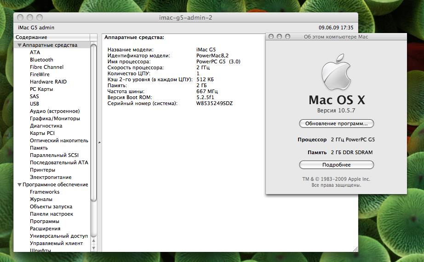Select FireWire in the contents list
Viewport: 424px width, 262px height.
[x=40, y=74]
